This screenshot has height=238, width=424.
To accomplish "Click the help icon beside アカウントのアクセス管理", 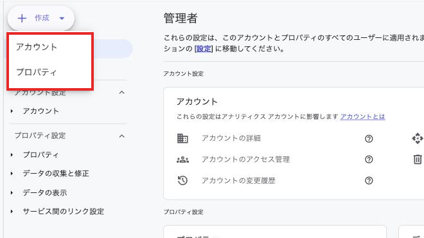I will (369, 160).
